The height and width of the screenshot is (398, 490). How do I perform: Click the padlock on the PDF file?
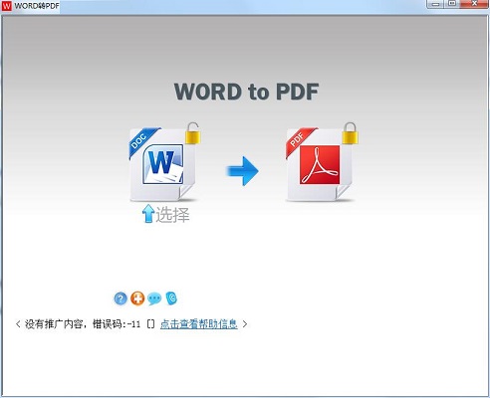pyautogui.click(x=351, y=133)
